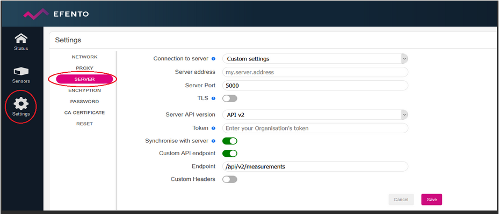
Task: Click the Cancel button
Action: (401, 200)
